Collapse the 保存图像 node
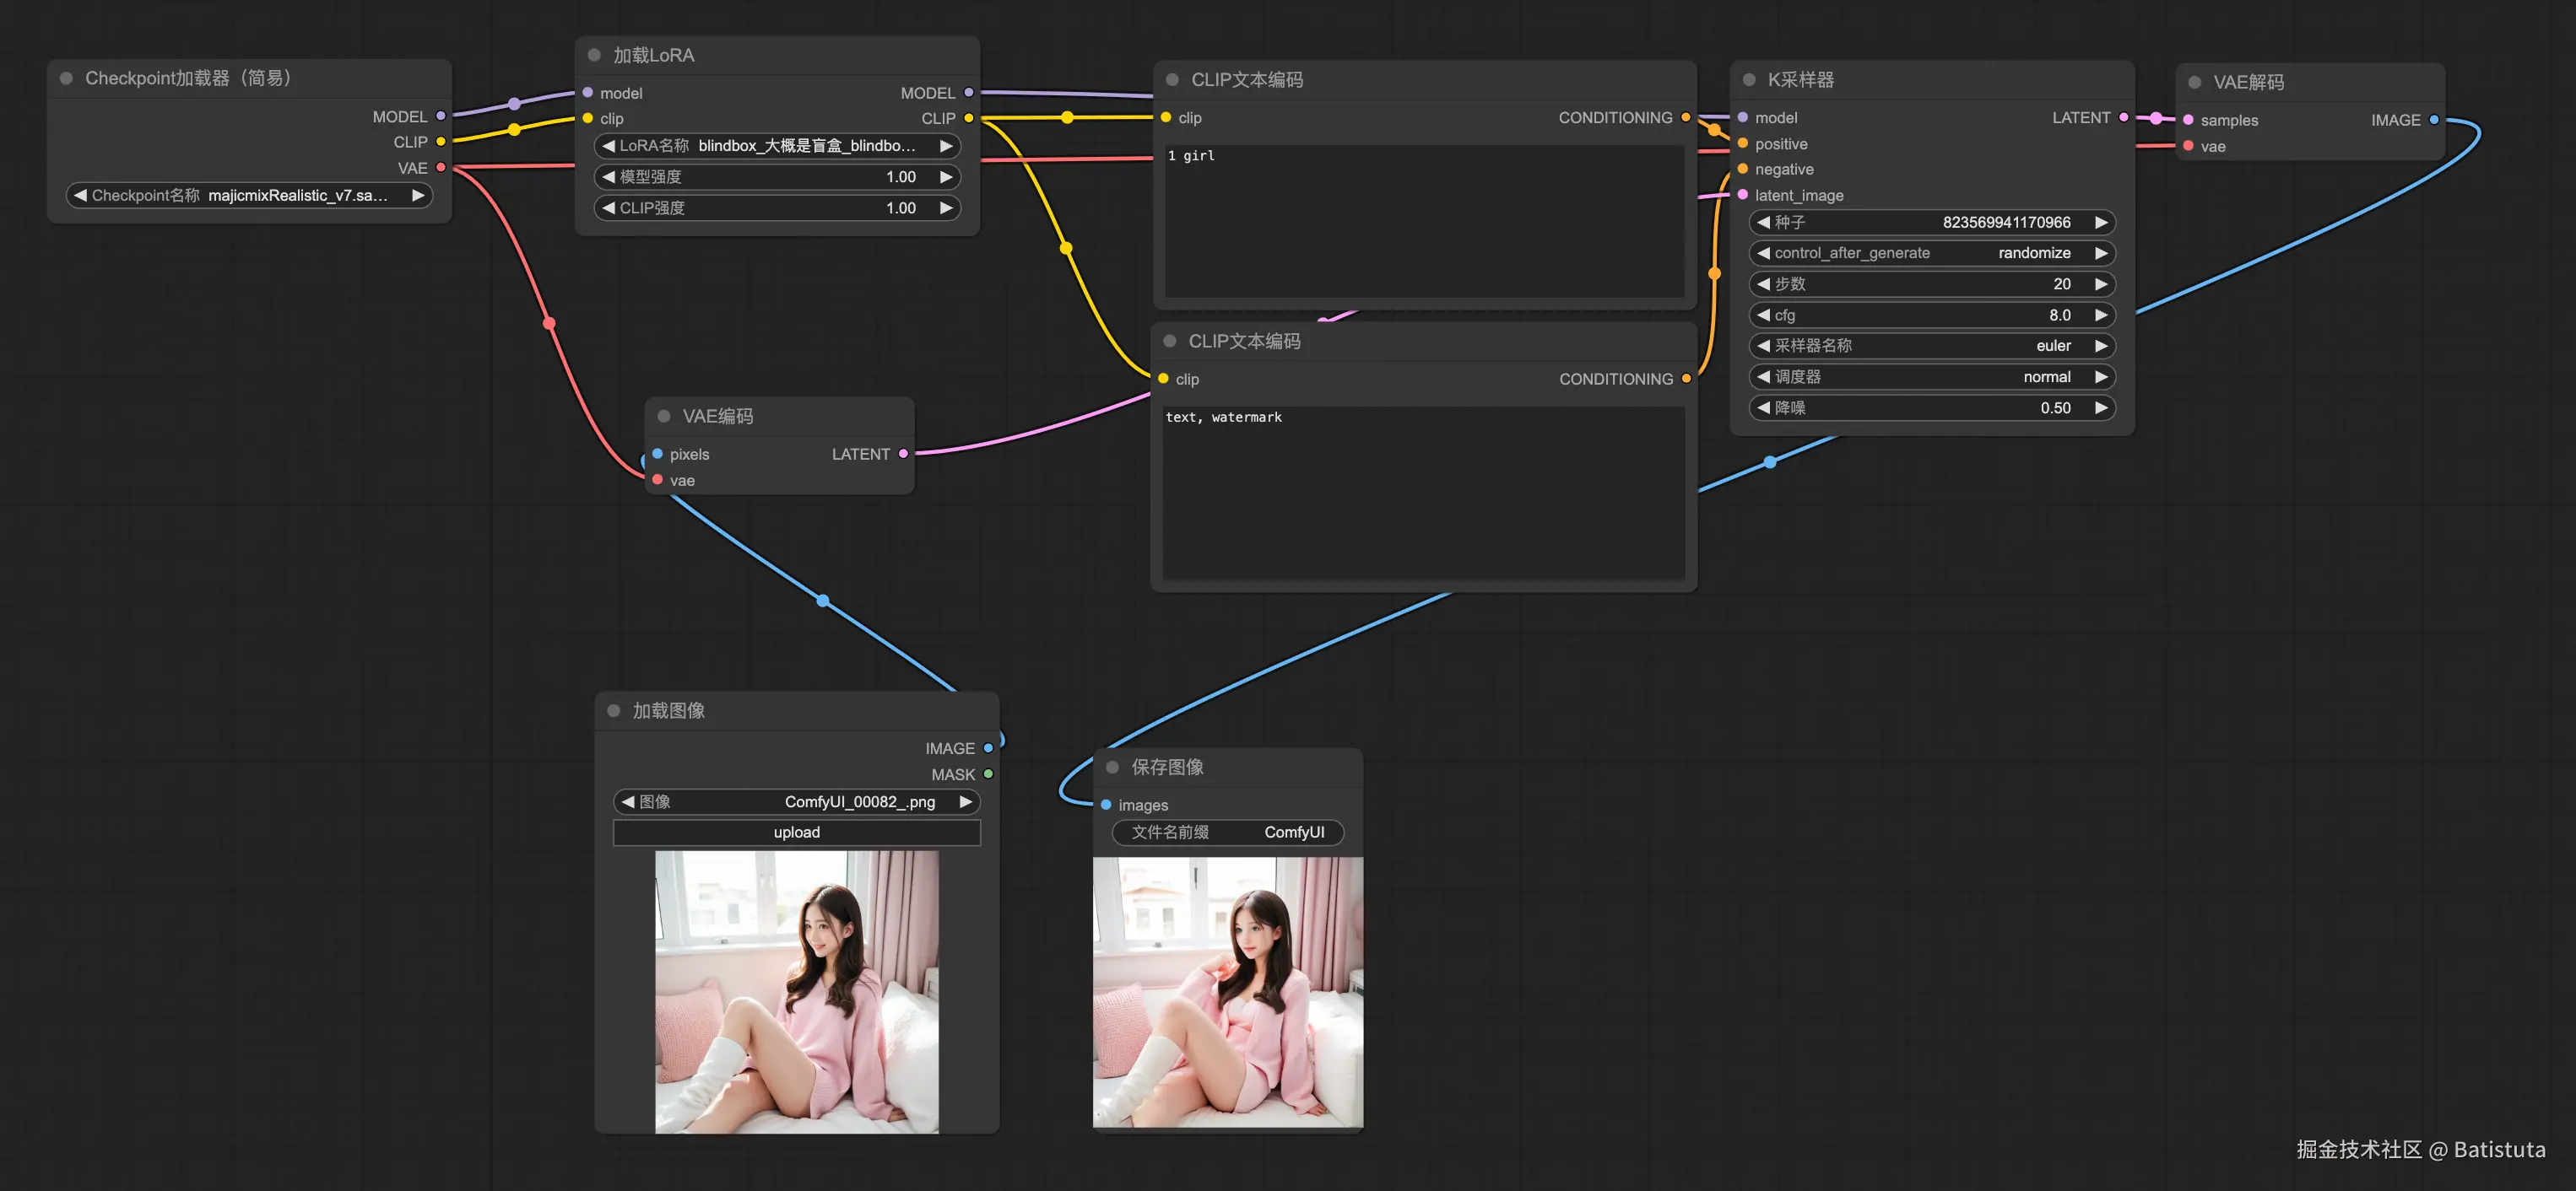Screen dimensions: 2576x1191 1112,767
